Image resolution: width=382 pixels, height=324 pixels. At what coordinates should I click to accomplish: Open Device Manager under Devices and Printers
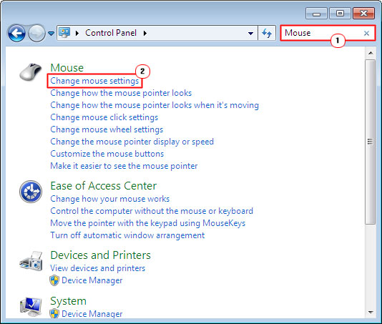click(x=92, y=280)
